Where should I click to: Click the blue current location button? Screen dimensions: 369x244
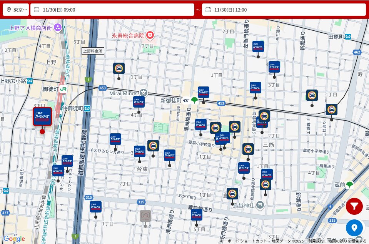(354, 228)
